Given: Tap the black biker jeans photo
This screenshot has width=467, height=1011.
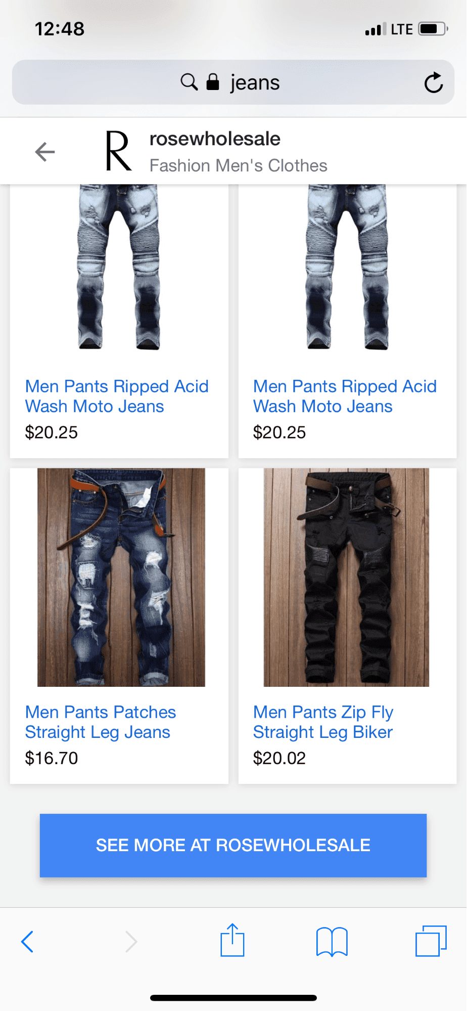Looking at the screenshot, I should [x=346, y=577].
